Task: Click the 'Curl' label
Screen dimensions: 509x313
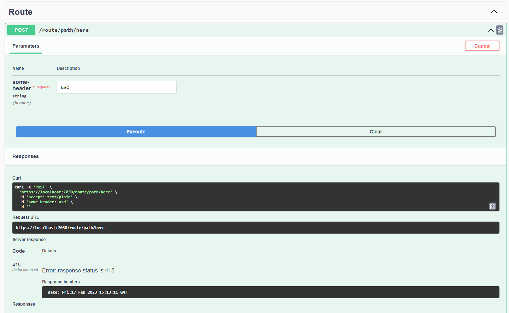Action: click(17, 178)
